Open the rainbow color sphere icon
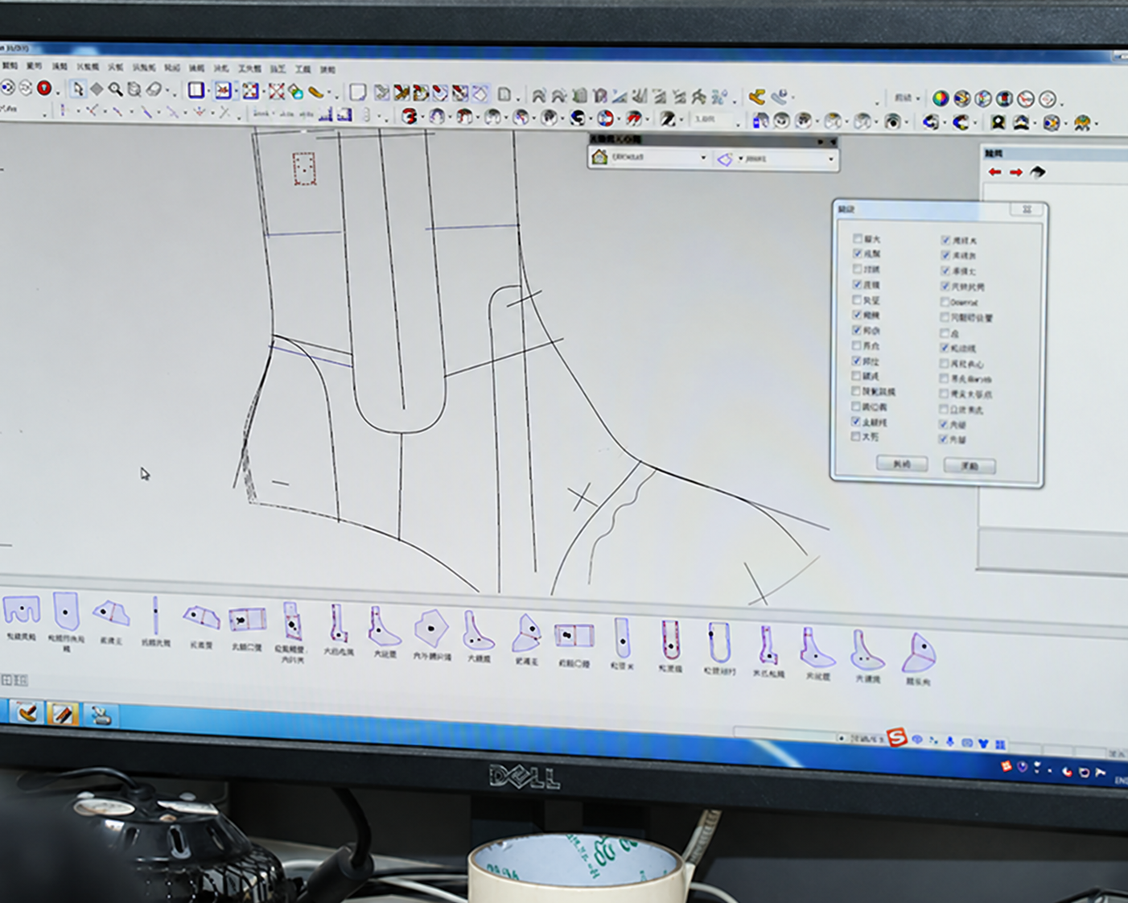This screenshot has width=1128, height=903. [x=940, y=98]
